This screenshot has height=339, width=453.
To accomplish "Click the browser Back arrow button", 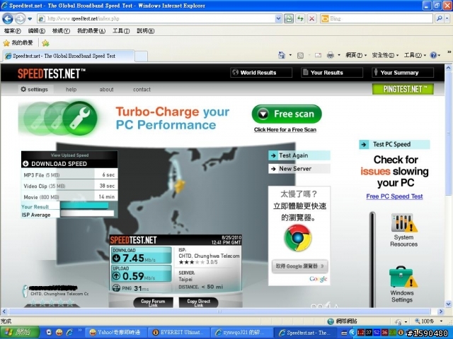I will [x=8, y=19].
